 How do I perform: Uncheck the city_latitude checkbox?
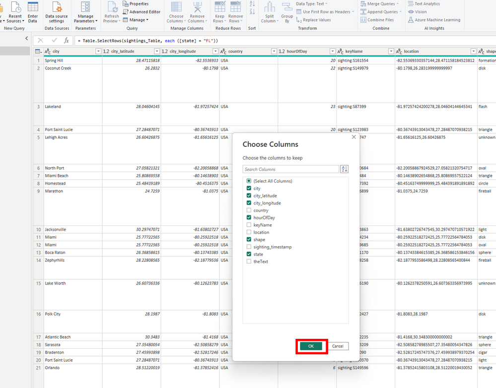click(249, 195)
